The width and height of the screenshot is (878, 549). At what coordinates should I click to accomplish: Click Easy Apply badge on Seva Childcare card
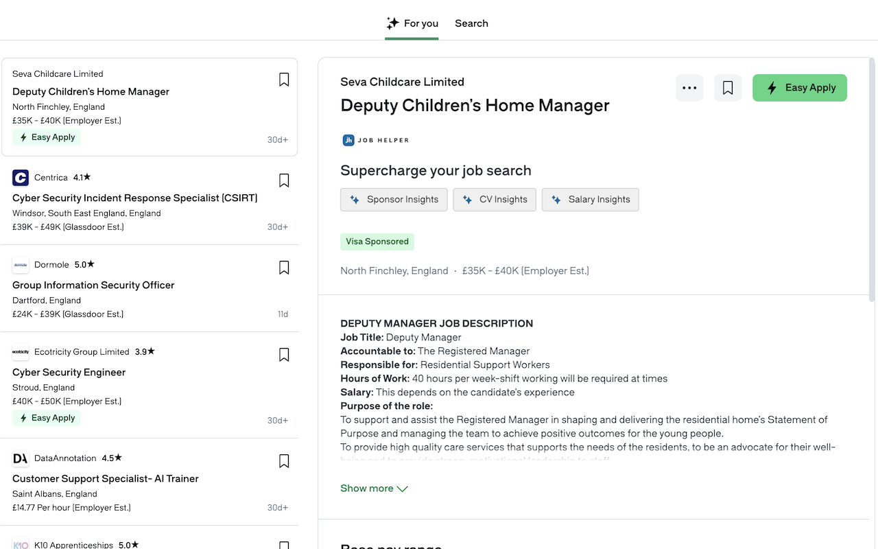[x=47, y=137]
